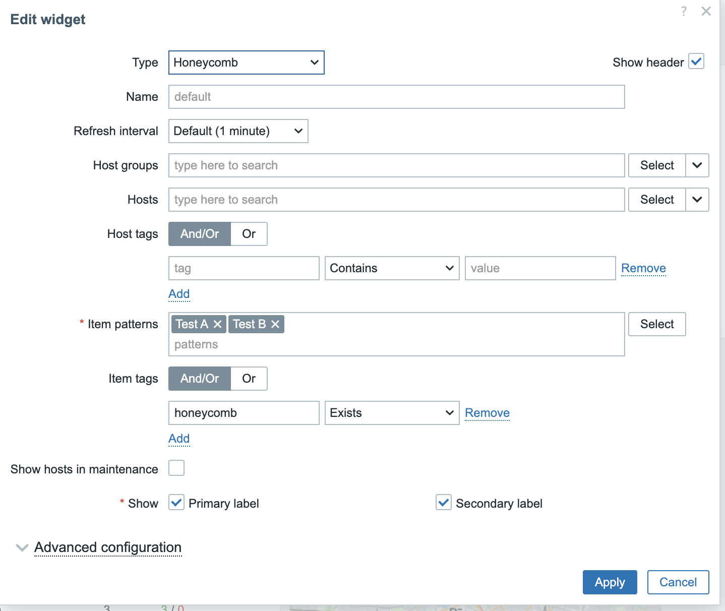The image size is (725, 611).
Task: Click Select button for Item patterns
Action: pos(657,324)
